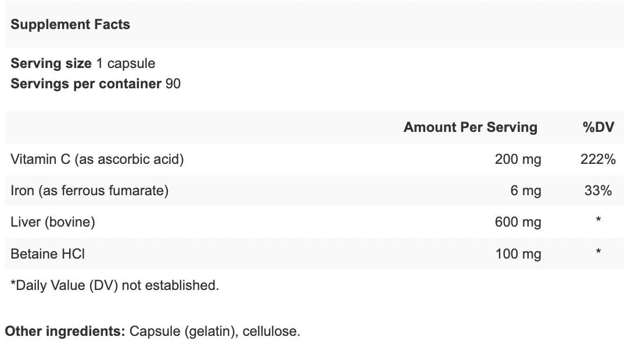The height and width of the screenshot is (344, 624).
Task: Select the Serving size label
Action: coord(51,63)
